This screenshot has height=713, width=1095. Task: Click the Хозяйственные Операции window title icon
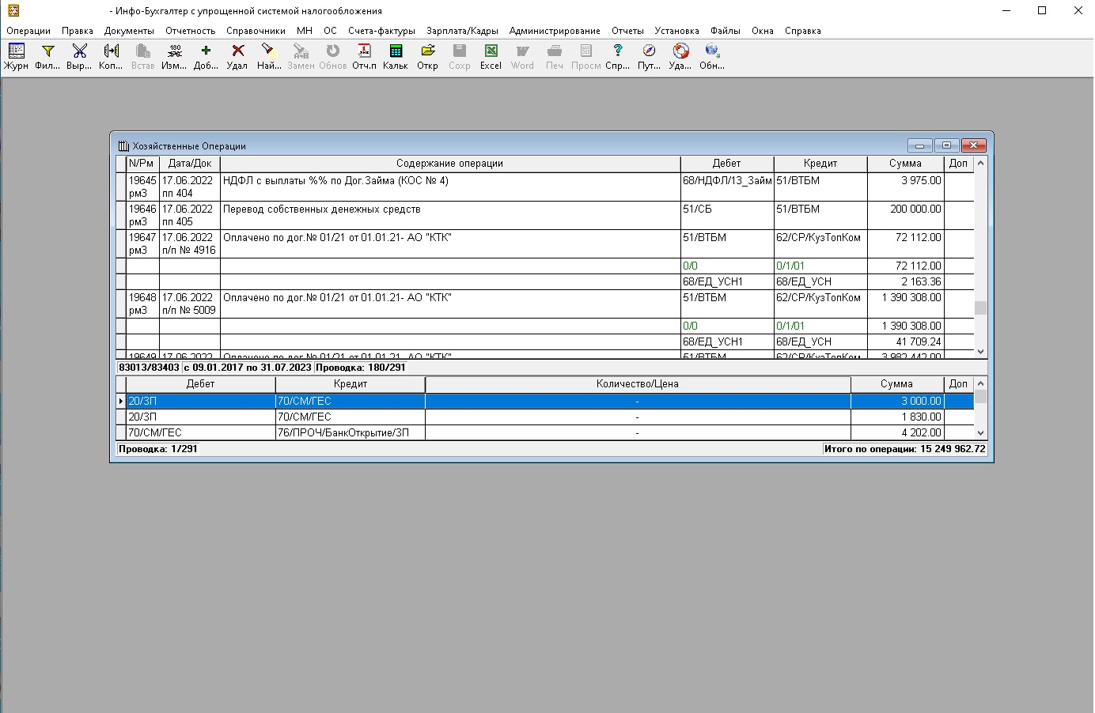click(123, 145)
